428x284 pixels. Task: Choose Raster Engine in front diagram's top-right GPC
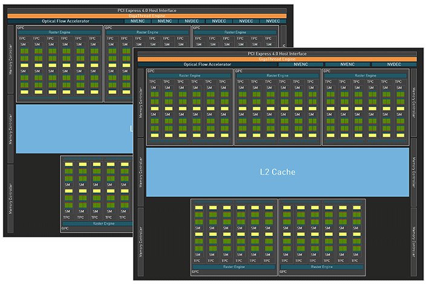click(365, 76)
